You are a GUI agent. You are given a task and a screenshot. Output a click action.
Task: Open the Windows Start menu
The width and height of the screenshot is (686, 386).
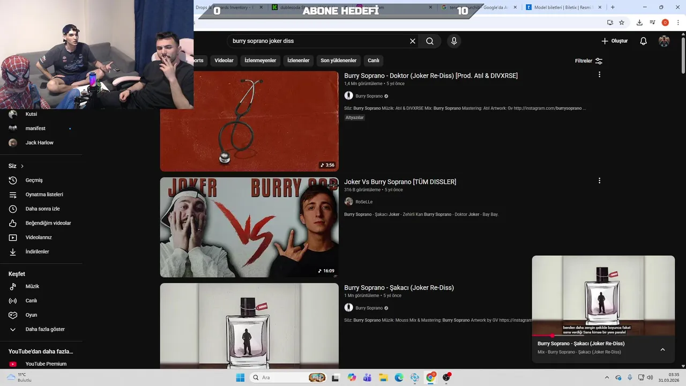pyautogui.click(x=240, y=377)
